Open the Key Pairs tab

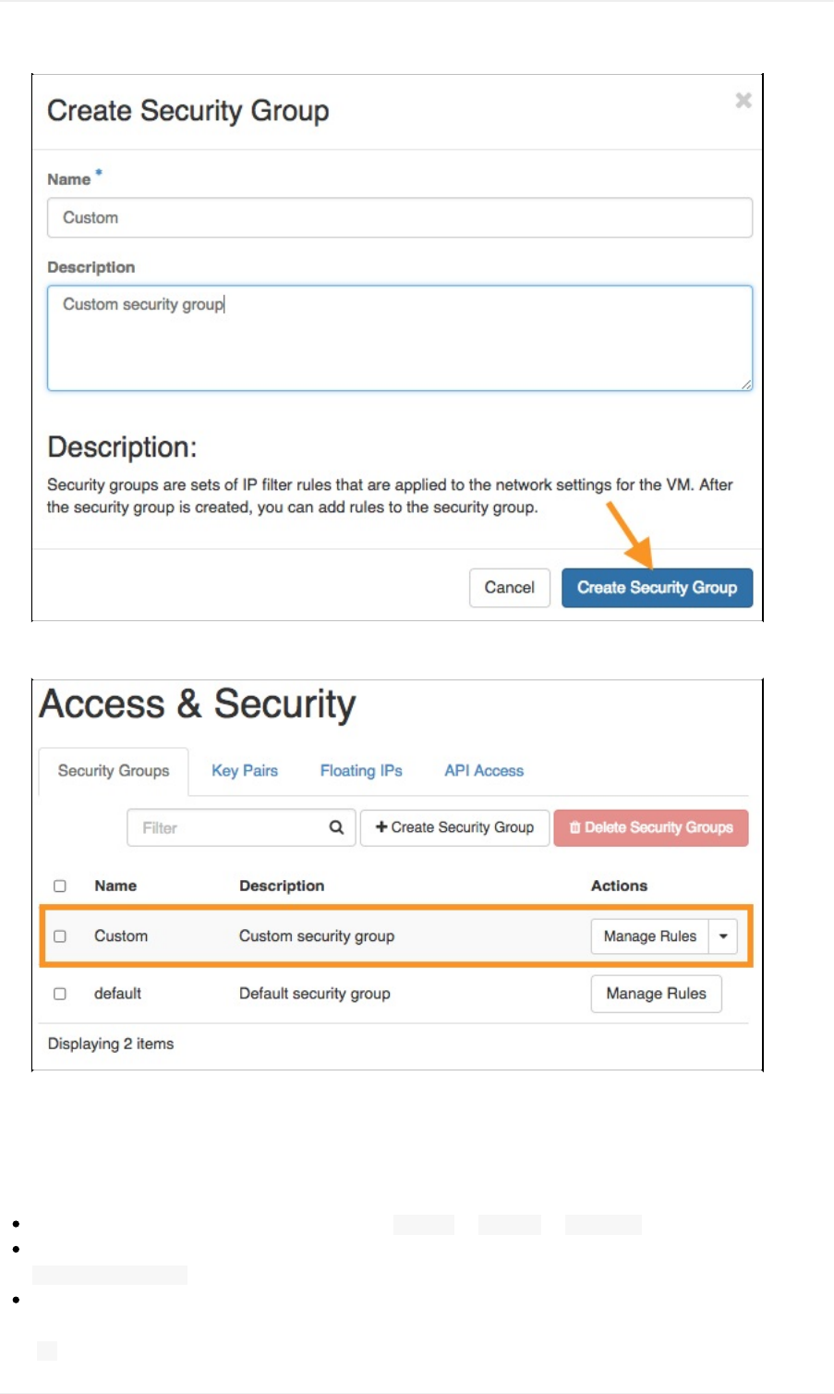coord(245,771)
